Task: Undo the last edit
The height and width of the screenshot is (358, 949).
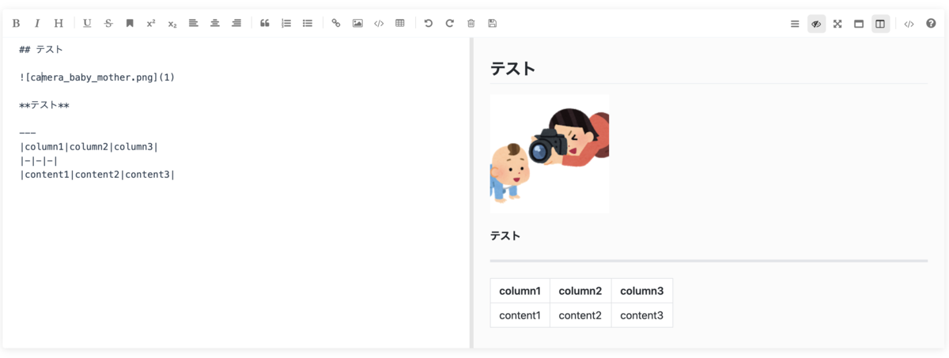Action: tap(429, 24)
